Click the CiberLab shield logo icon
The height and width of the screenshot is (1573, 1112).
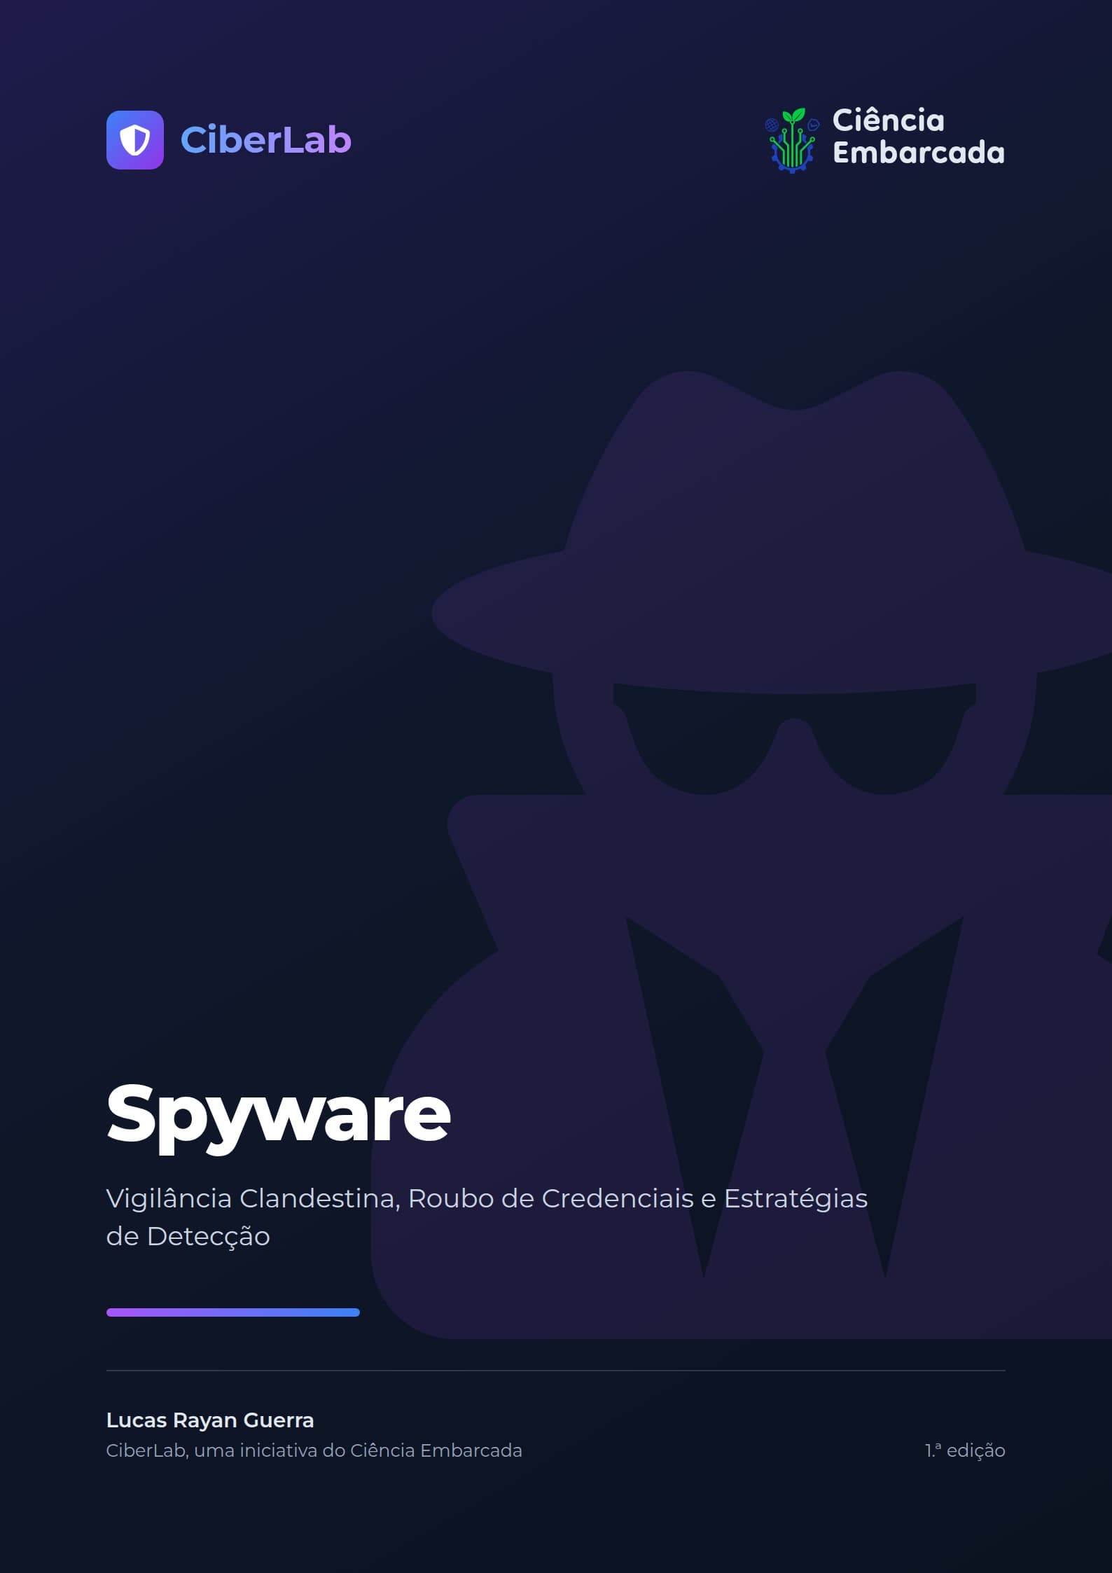135,140
